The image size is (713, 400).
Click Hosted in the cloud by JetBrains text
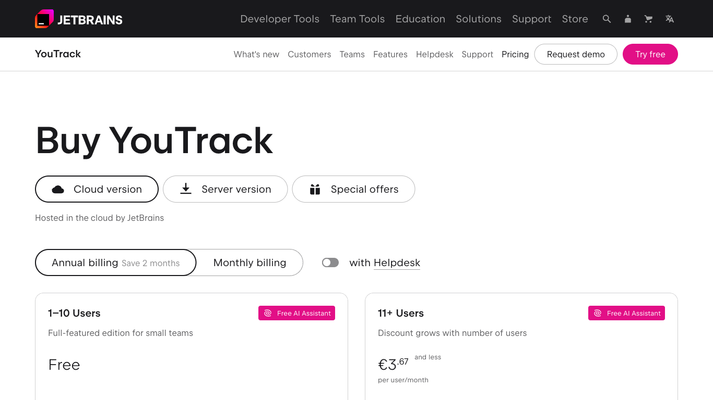click(x=100, y=218)
